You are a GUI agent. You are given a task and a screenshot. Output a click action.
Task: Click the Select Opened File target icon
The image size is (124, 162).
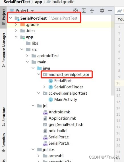pos(75,11)
